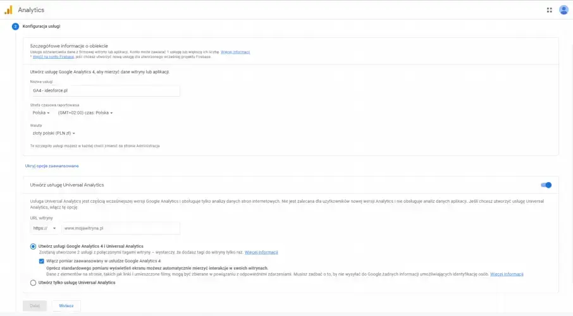
Task: Open the Firebase account link
Action: click(53, 57)
